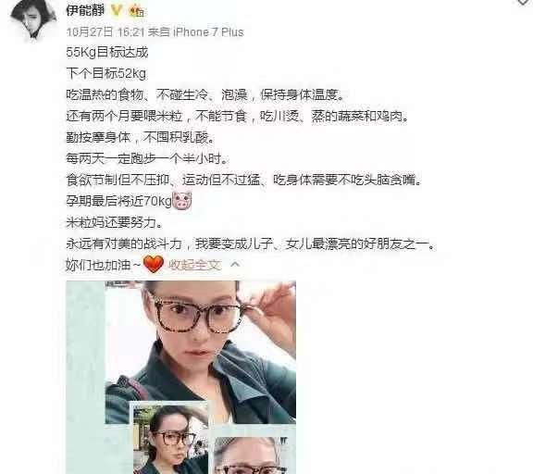
Task: Click the 55Kg目标达成 text line
Action: (x=107, y=53)
